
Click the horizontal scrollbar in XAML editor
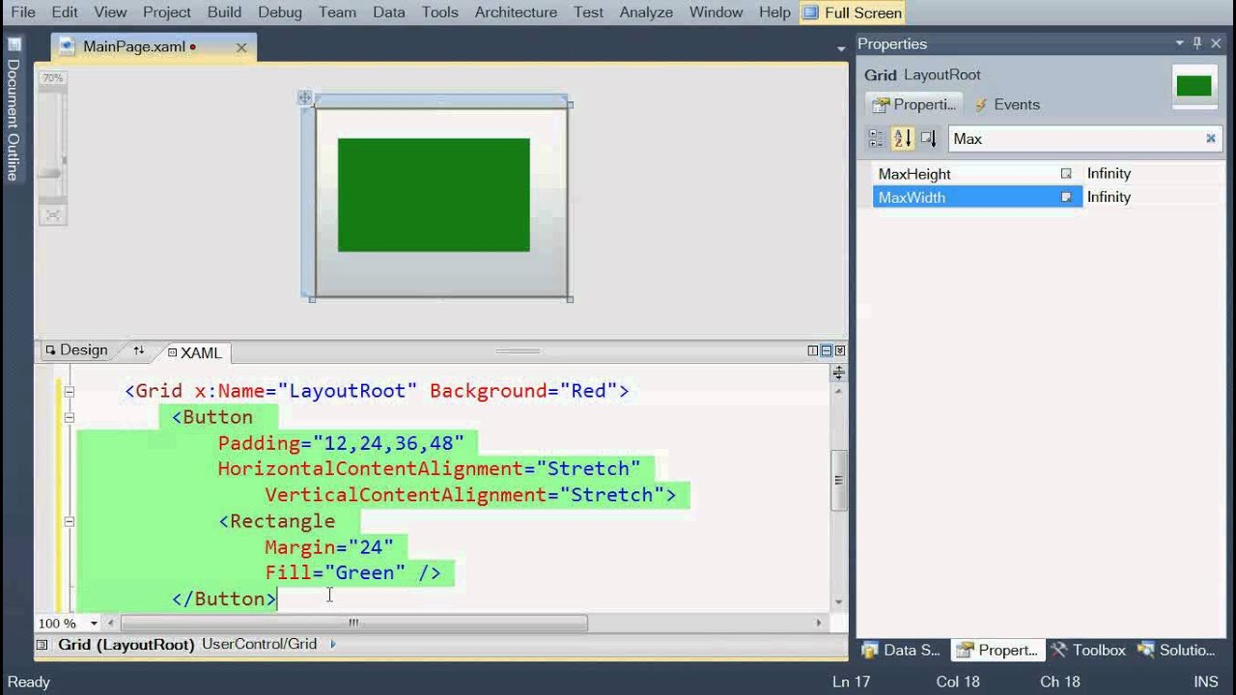click(x=353, y=624)
